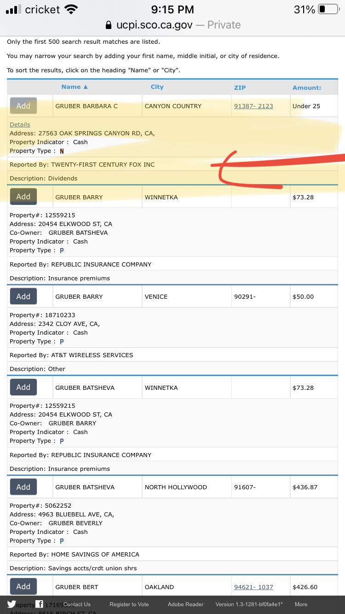Open Adobe Reader footer link
The image size is (345, 614).
pyautogui.click(x=186, y=604)
